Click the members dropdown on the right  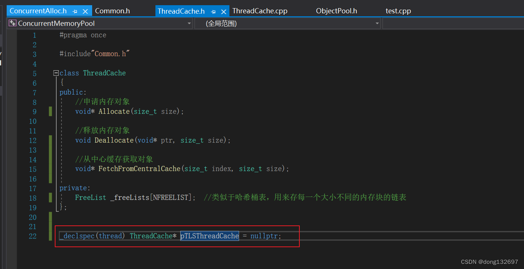pos(453,23)
